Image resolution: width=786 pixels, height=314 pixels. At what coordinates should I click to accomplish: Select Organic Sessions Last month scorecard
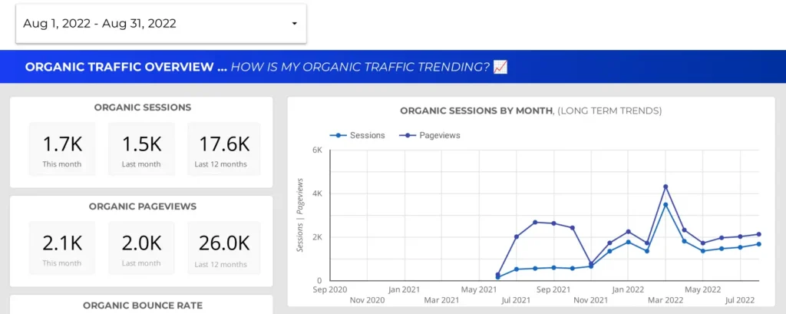pyautogui.click(x=141, y=149)
